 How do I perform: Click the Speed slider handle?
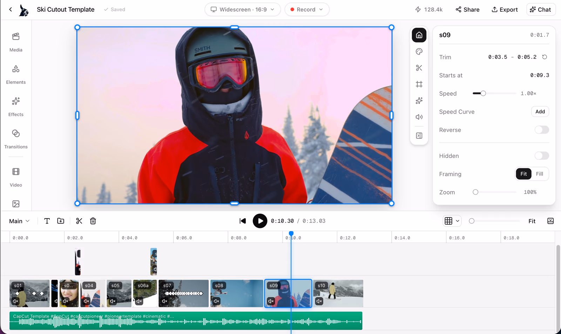click(x=483, y=93)
